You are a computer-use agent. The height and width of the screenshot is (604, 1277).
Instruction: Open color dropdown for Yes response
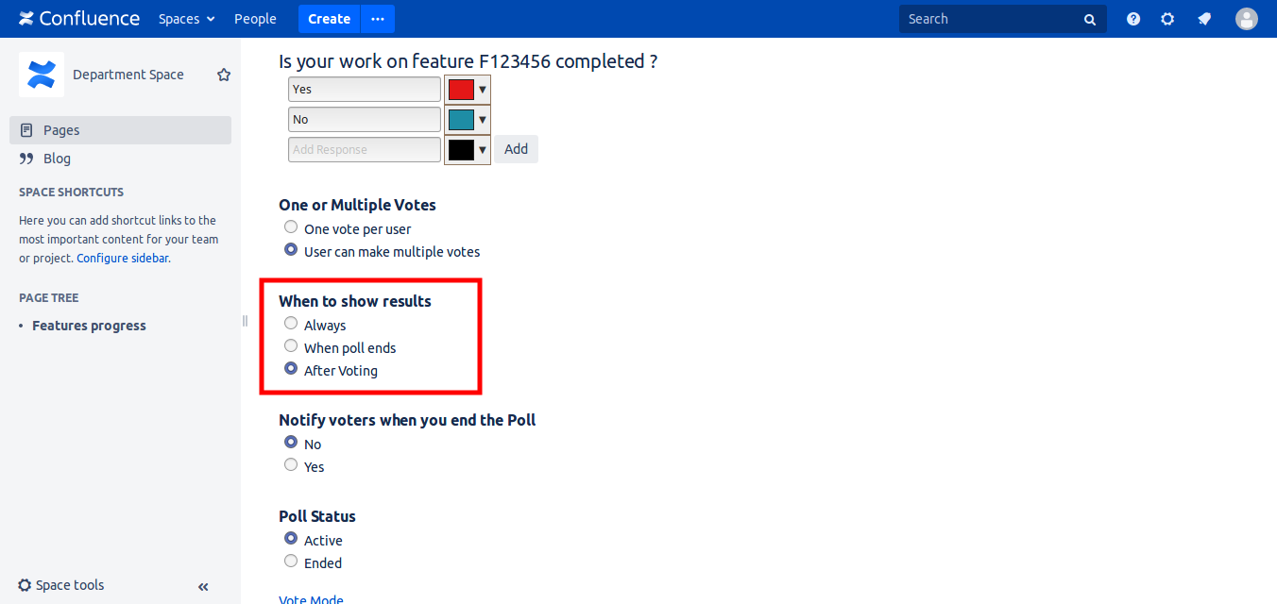pos(483,90)
